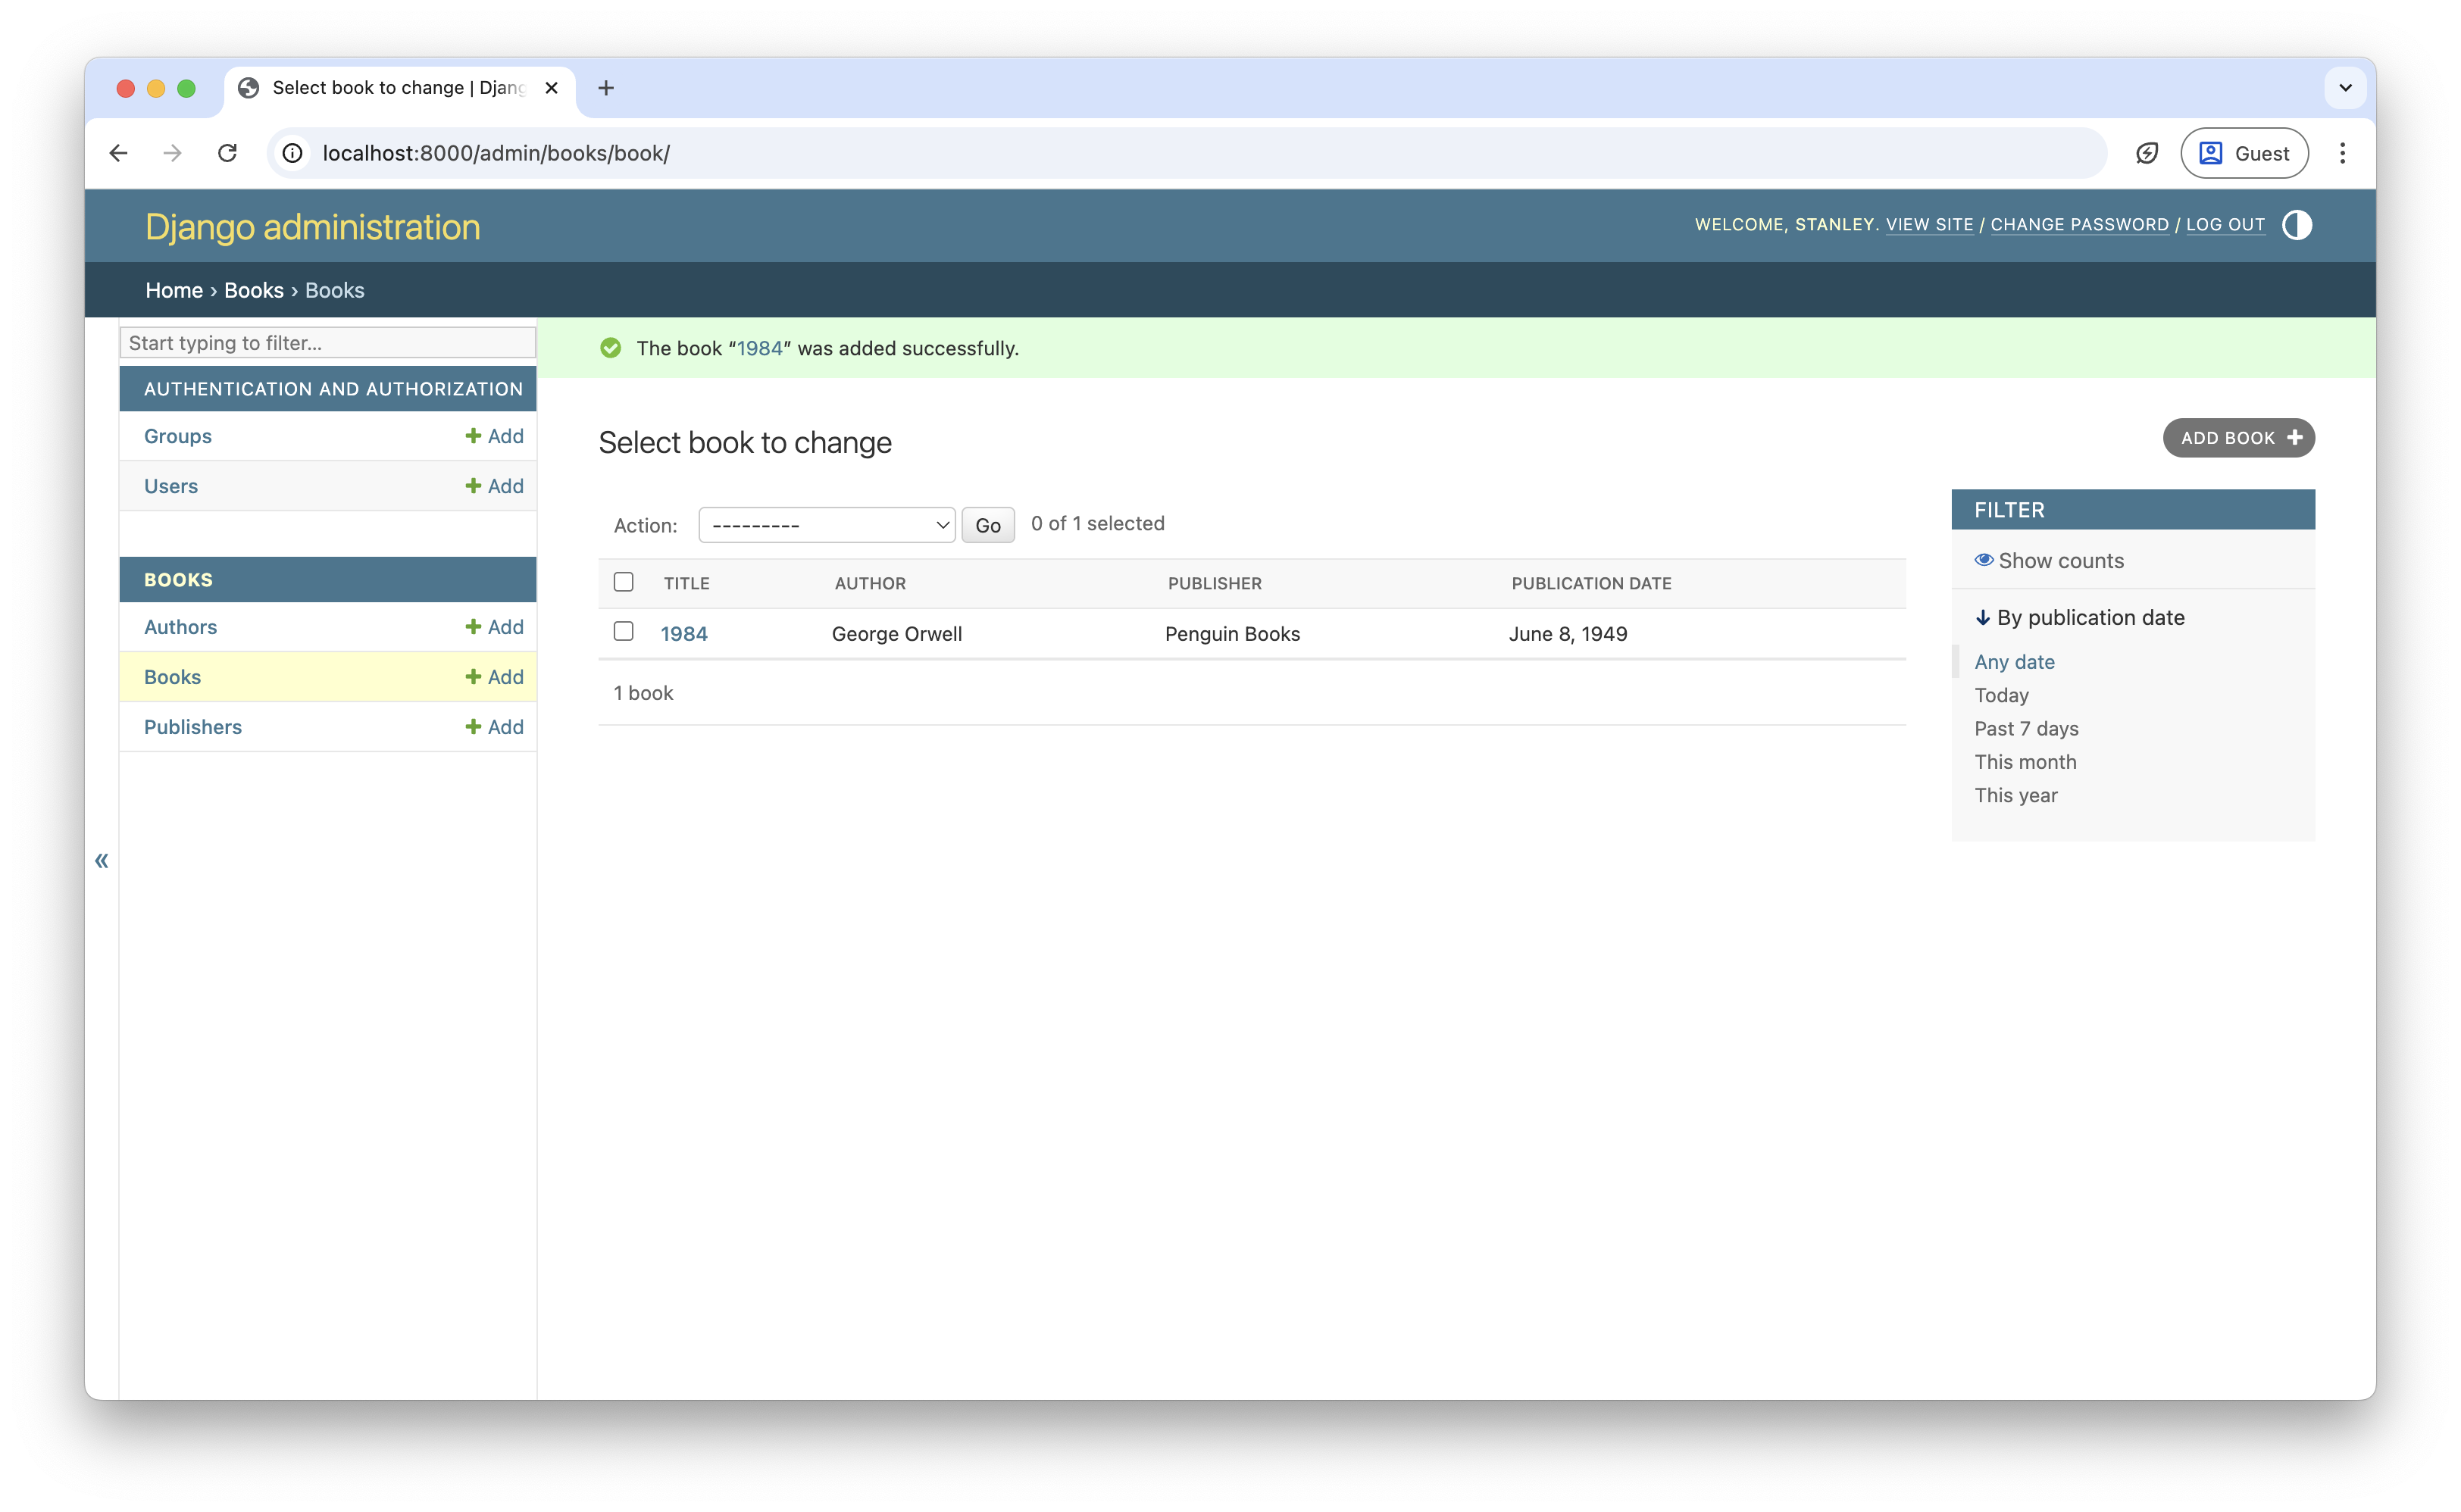Image resolution: width=2461 pixels, height=1512 pixels.
Task: Collapse the sidebar with double-chevron icon
Action: pos(102,861)
